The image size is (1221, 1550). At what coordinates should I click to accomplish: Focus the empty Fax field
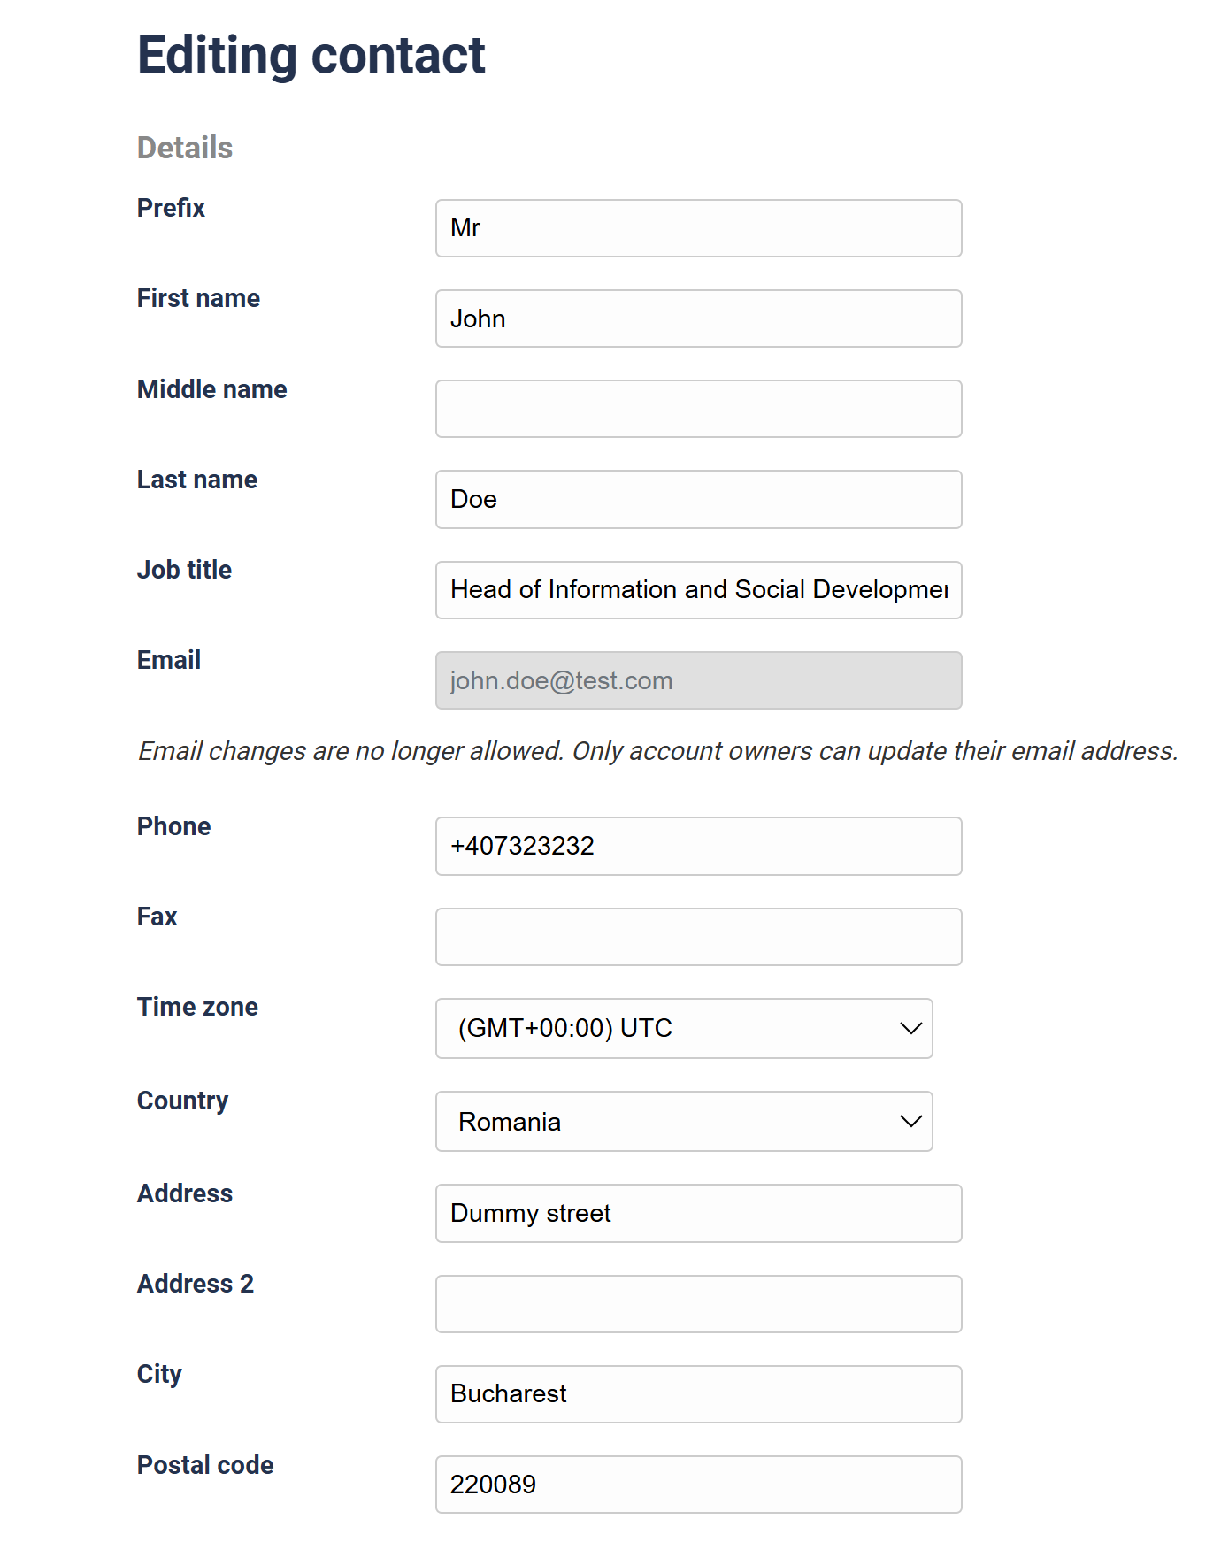[698, 937]
